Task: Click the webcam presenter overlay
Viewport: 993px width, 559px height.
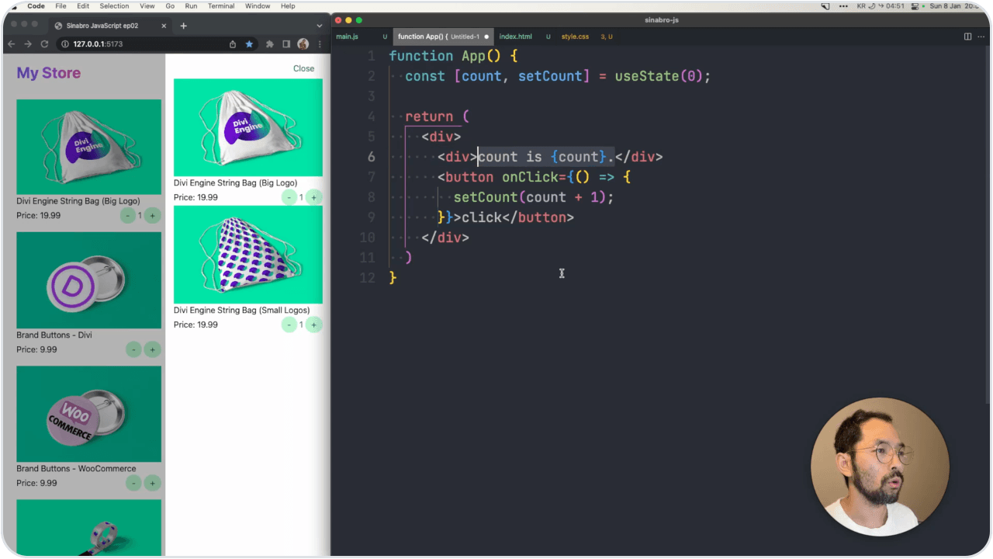Action: click(x=880, y=467)
